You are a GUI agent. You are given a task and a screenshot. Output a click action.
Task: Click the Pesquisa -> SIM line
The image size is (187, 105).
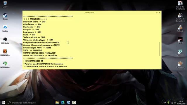pos(31,29)
